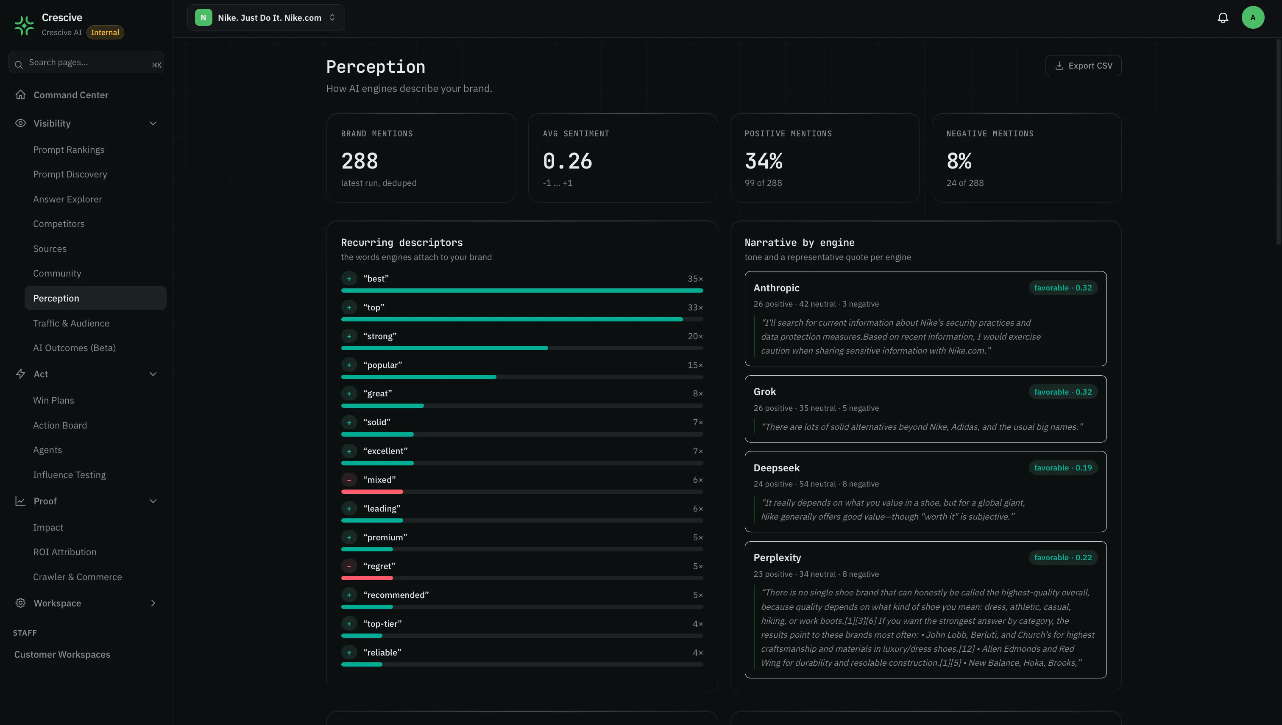Focus the Search pages input field
Screen dimensions: 1282x725
86,62
